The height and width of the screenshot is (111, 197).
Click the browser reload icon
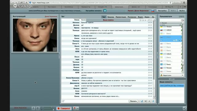click(x=170, y=2)
